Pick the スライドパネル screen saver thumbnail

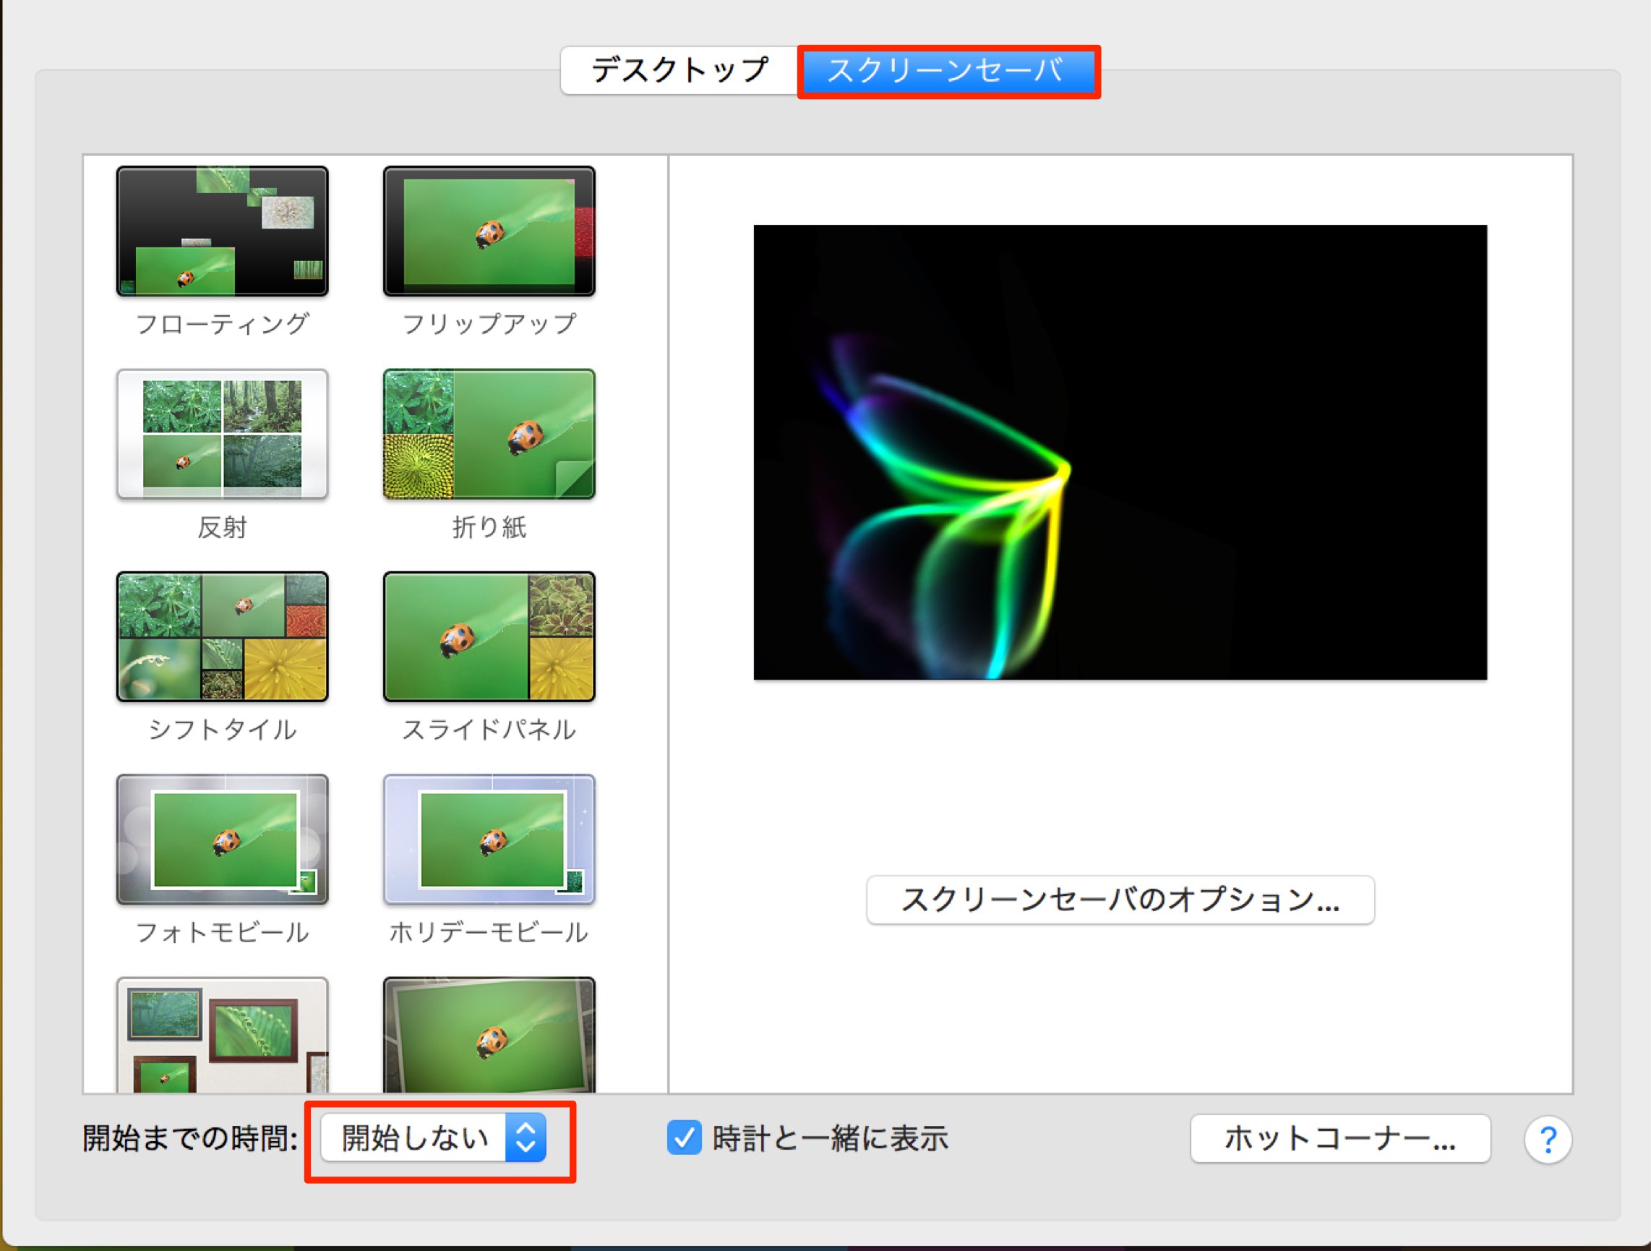(489, 636)
